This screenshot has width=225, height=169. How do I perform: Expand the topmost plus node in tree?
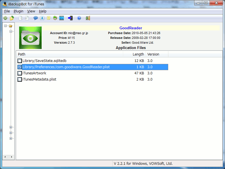[x=11, y=127]
